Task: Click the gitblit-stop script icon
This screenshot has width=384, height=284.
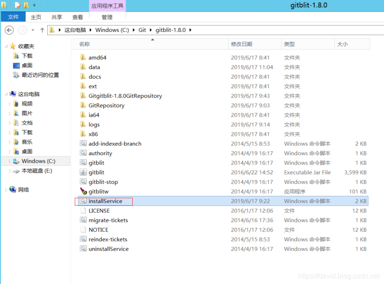Action: 83,182
